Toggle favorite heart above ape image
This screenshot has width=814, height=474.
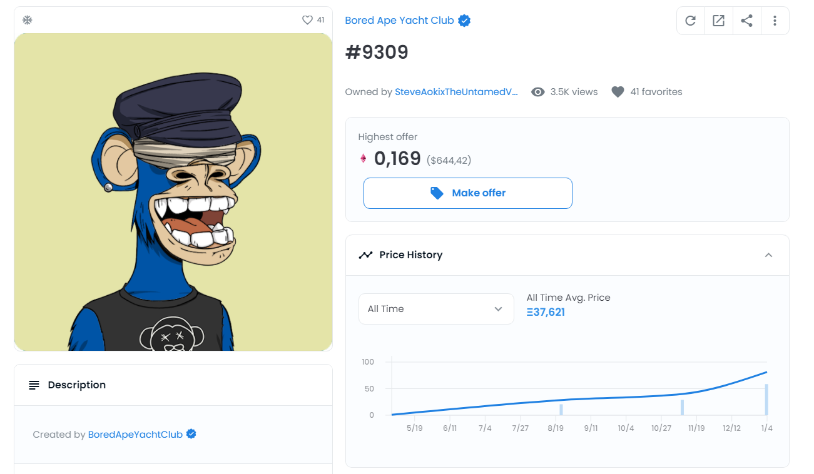tap(307, 20)
